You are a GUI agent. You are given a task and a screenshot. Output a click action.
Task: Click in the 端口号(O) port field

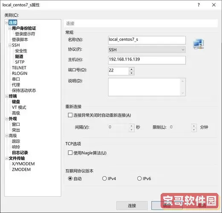tap(118, 71)
